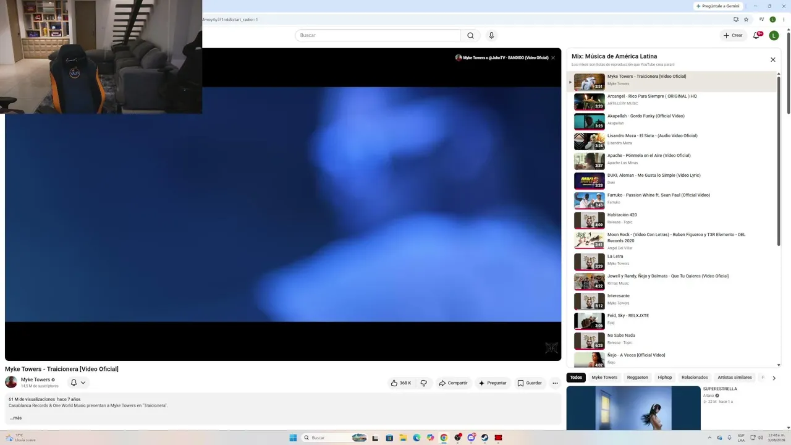Play Arcangel - Rico Para Siempre from the mix

pyautogui.click(x=672, y=102)
